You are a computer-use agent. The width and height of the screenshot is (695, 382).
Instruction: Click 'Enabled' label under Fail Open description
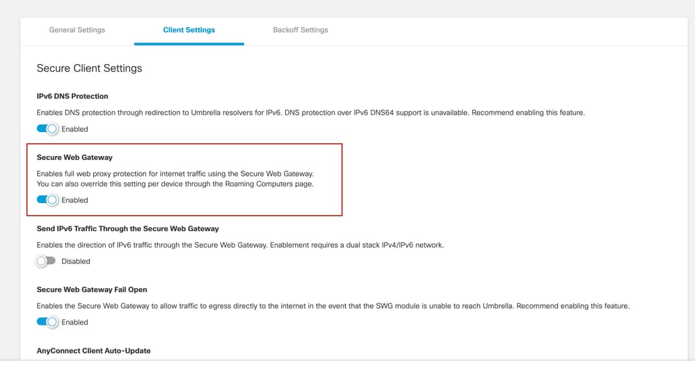click(x=74, y=322)
